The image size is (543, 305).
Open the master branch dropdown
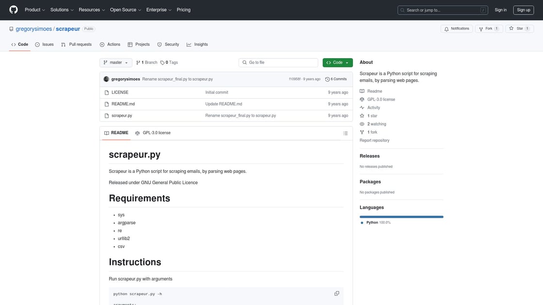click(x=116, y=62)
